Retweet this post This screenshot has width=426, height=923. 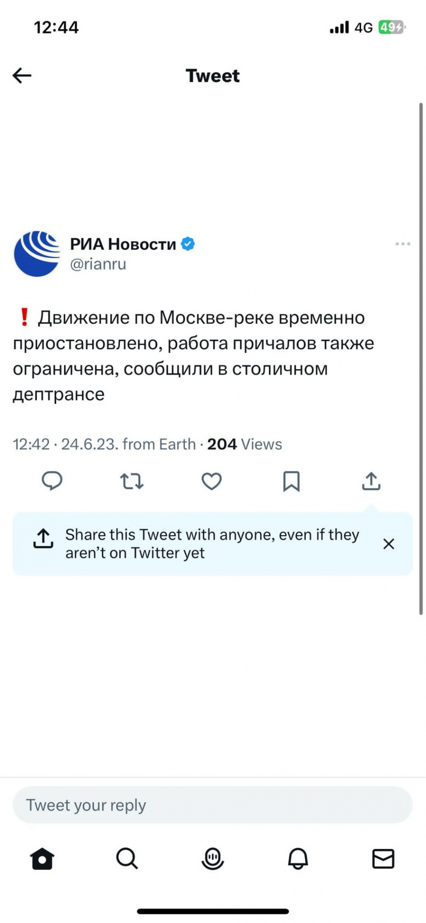(x=132, y=482)
